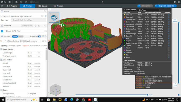
Task: Click Export G-code file button
Action: (166, 6)
